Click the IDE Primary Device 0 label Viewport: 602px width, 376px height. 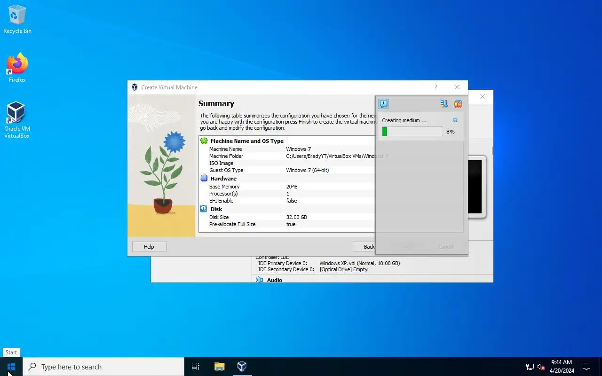pos(283,263)
